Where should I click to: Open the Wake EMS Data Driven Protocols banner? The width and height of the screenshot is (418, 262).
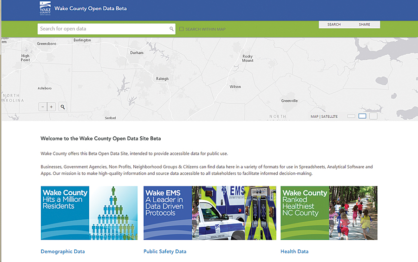click(x=210, y=213)
